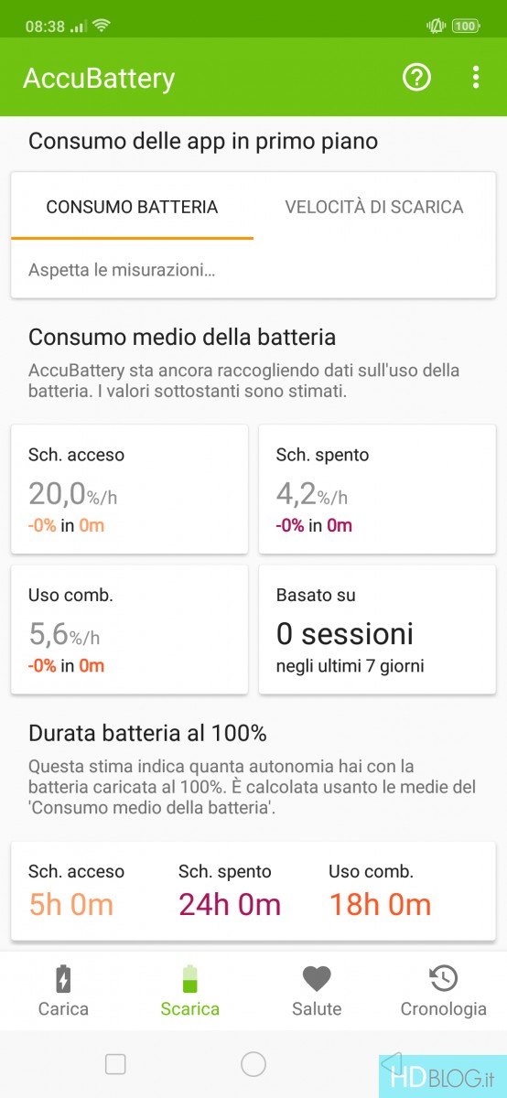The image size is (507, 1098).
Task: Tap the Basato su 0 sessioni card
Action: tap(377, 630)
